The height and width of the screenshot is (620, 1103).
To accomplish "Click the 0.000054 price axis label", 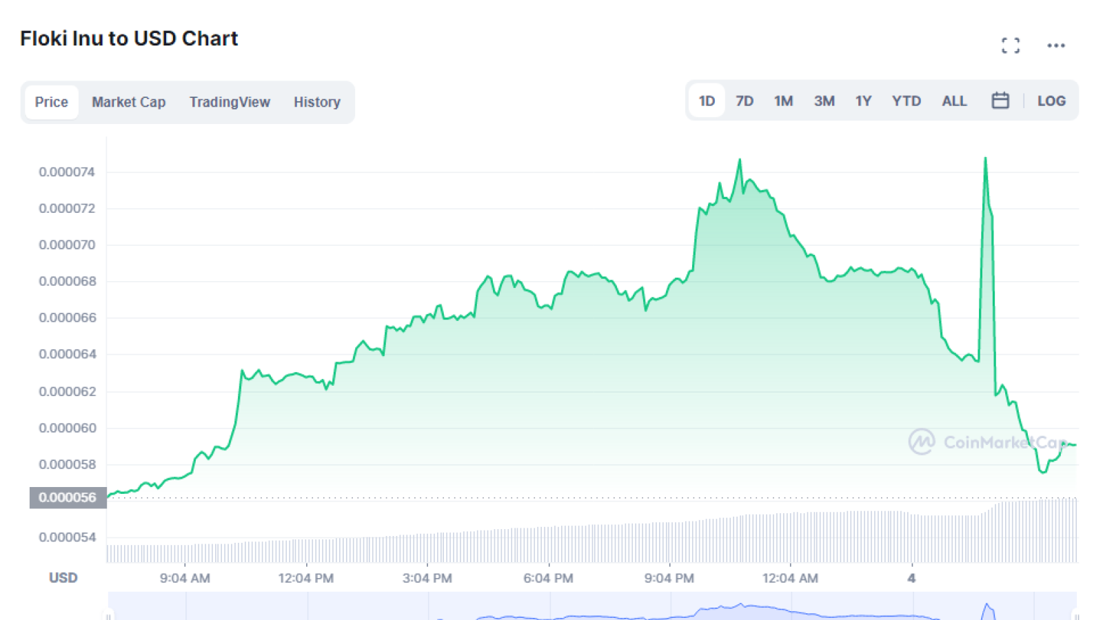I will pos(67,537).
